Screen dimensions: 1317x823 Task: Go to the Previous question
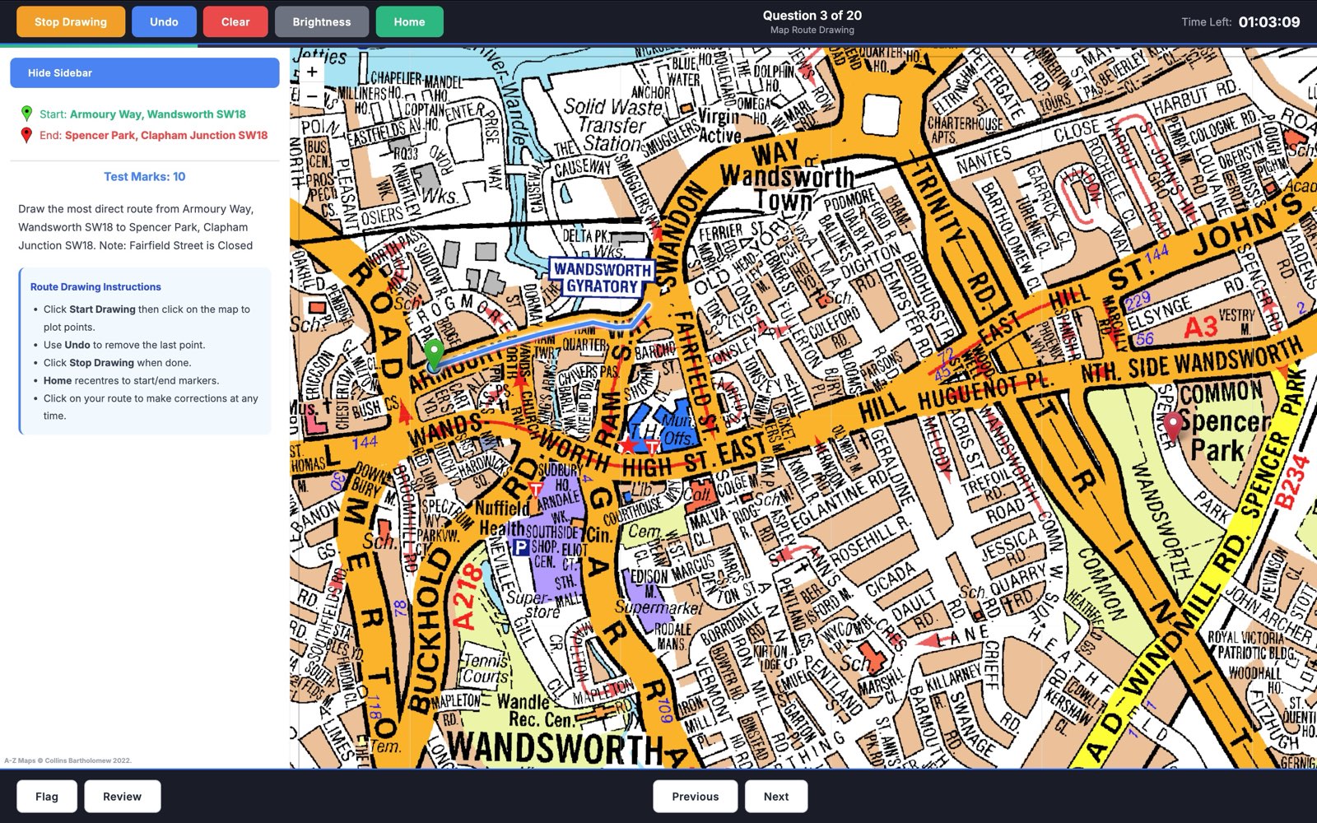pos(695,796)
